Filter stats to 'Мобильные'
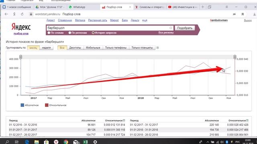 tap(93, 48)
